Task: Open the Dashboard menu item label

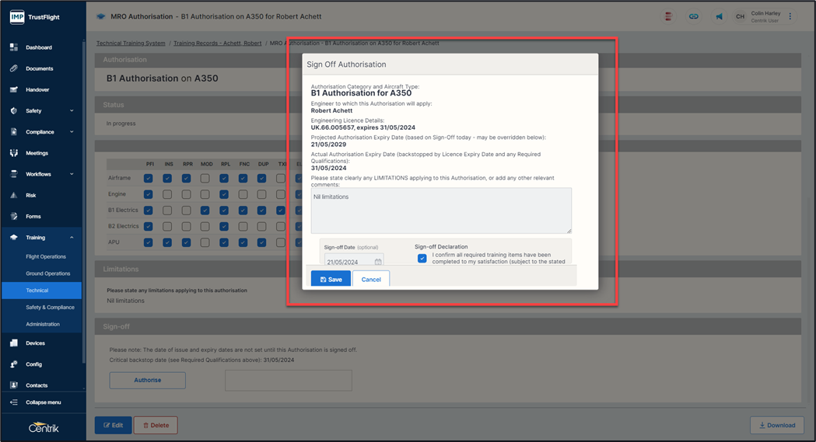Action: 39,47
